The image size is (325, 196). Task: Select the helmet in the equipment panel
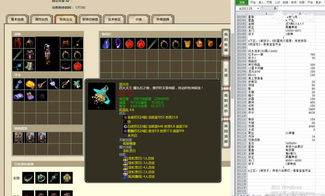click(x=30, y=42)
